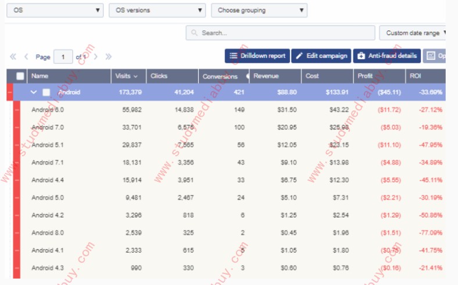Click the partially visible chart button

[x=434, y=56]
